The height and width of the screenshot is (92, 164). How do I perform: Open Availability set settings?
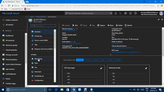tap(42, 76)
